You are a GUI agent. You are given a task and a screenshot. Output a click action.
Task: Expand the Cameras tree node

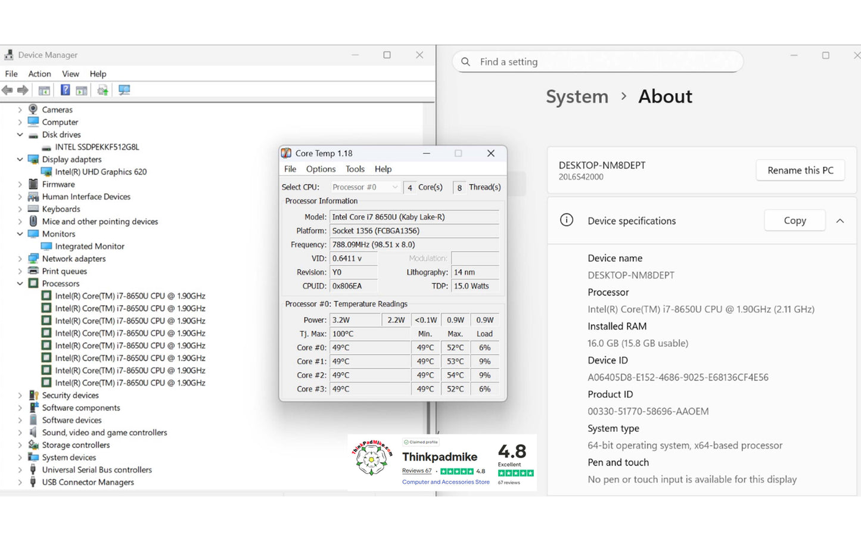point(20,110)
